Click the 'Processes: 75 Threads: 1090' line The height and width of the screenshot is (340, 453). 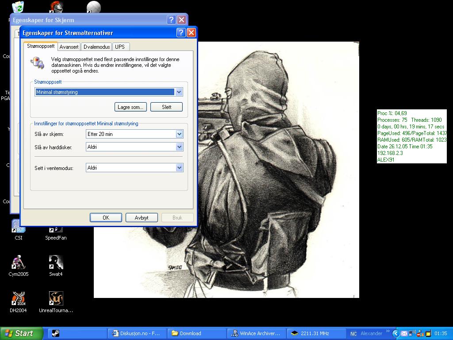tap(409, 120)
